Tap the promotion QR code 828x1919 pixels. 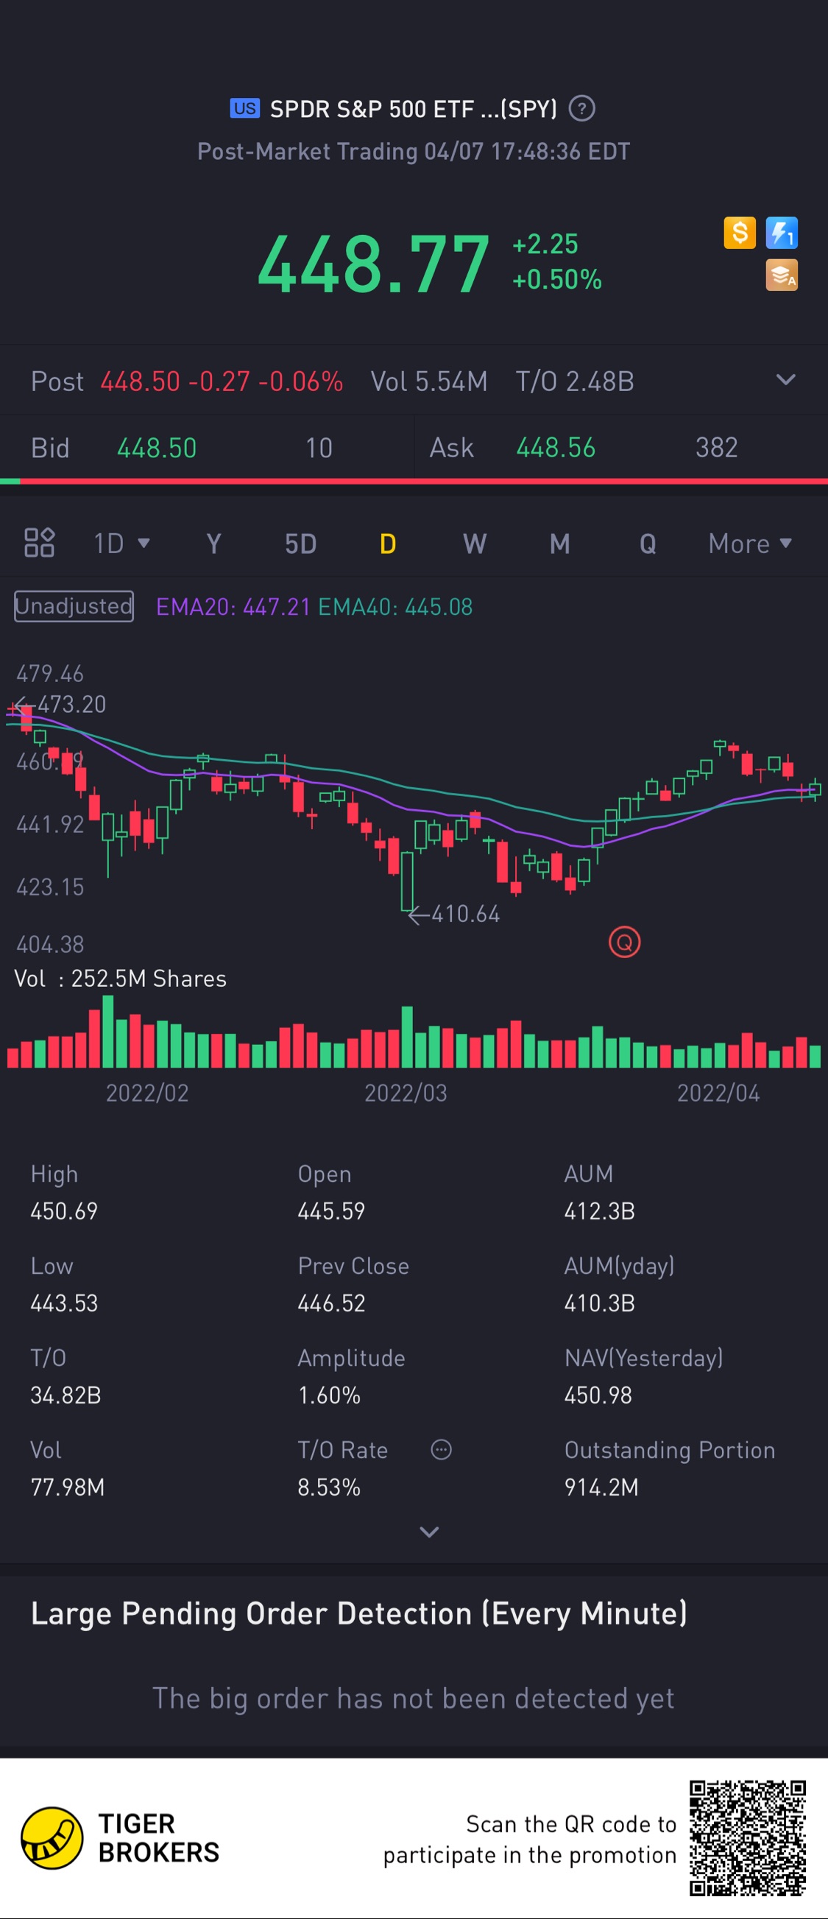(747, 1838)
